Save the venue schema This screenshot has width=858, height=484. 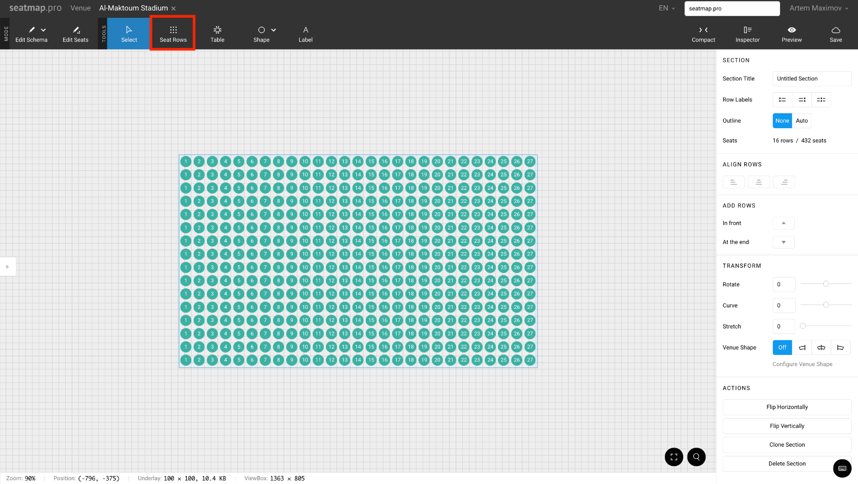[x=835, y=34]
